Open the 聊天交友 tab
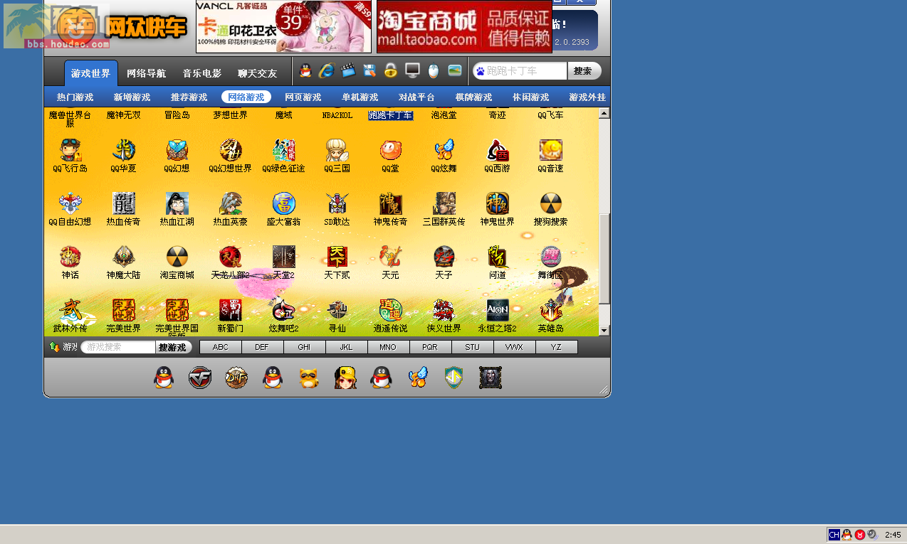The width and height of the screenshot is (907, 544). 258,73
